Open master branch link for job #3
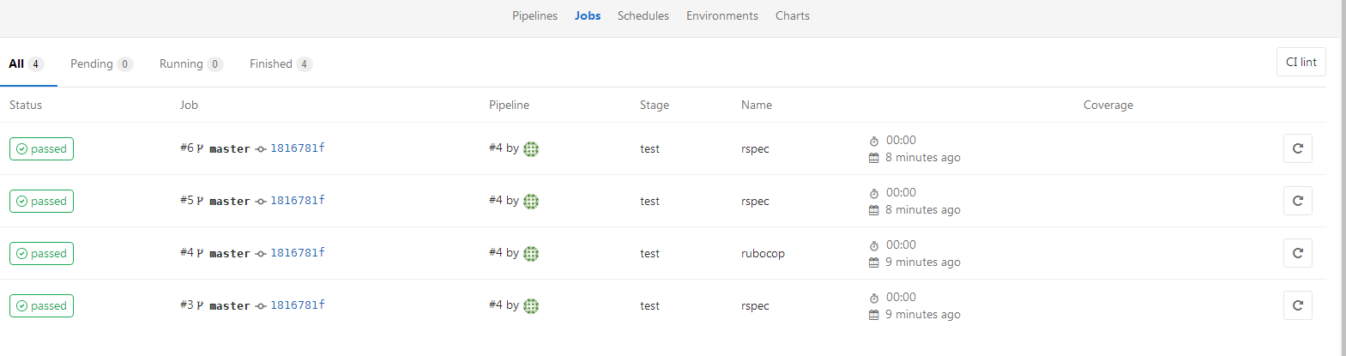 (x=230, y=305)
